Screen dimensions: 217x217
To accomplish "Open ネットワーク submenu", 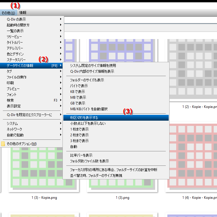I will 32,129.
